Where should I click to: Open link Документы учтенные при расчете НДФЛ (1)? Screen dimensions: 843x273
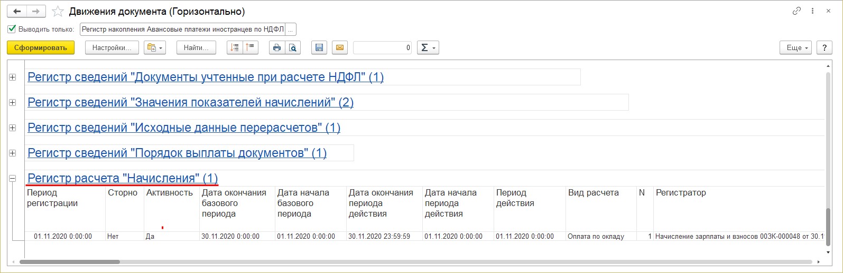[206, 77]
